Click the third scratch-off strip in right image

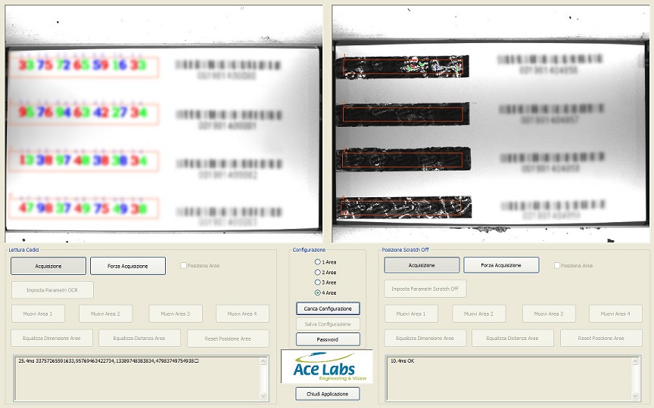click(x=403, y=159)
